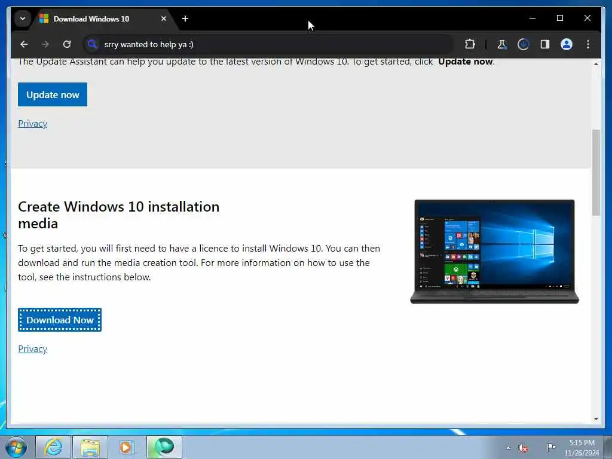Click the browser forward arrow
Image resolution: width=612 pixels, height=459 pixels.
click(45, 44)
